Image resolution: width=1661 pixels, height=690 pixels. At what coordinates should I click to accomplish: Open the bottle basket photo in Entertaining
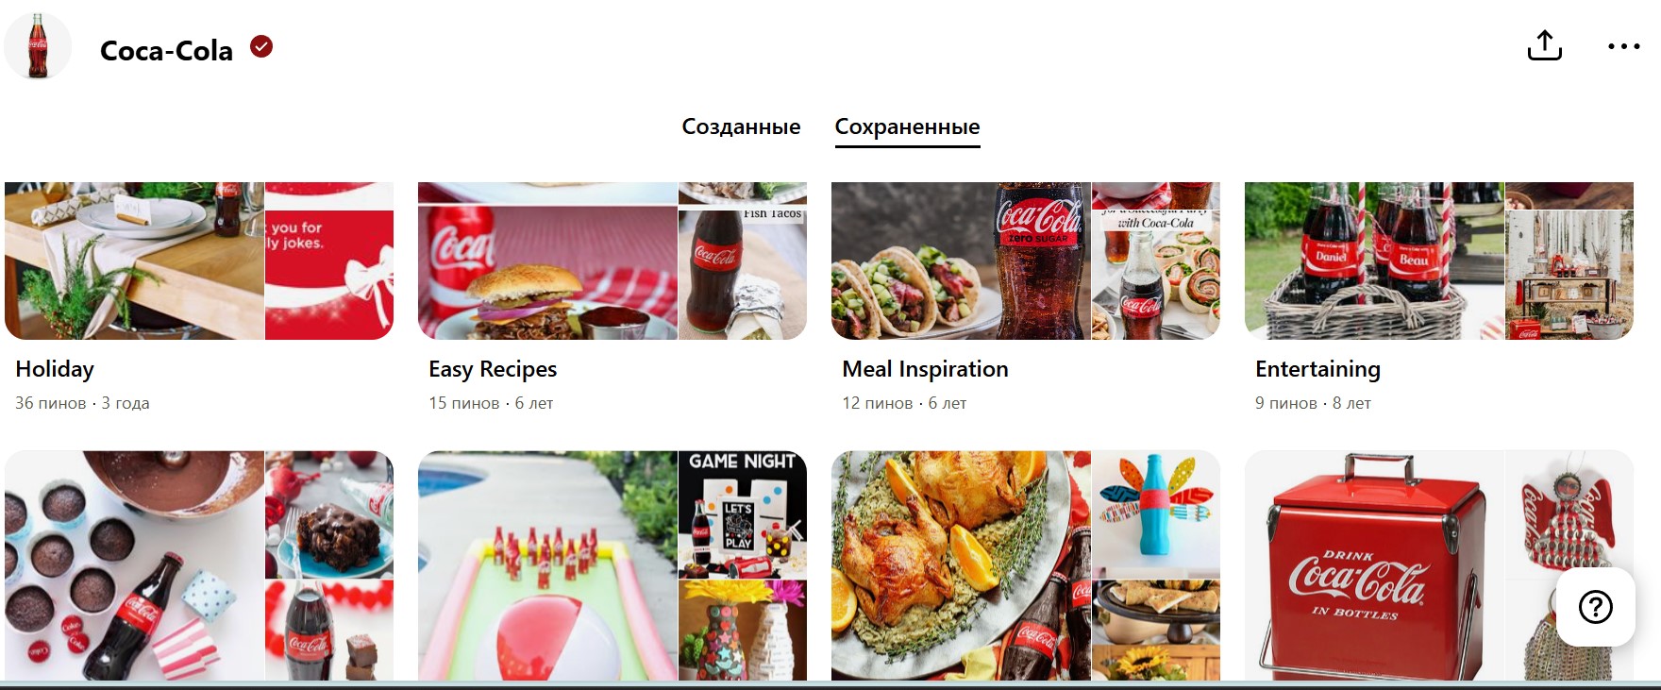click(x=1374, y=261)
